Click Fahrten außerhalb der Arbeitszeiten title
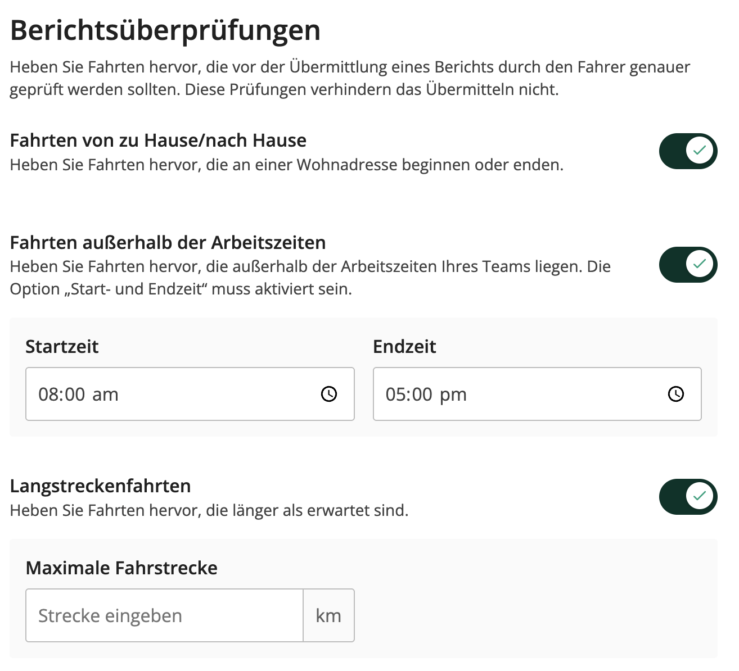This screenshot has height=671, width=739. pyautogui.click(x=168, y=242)
